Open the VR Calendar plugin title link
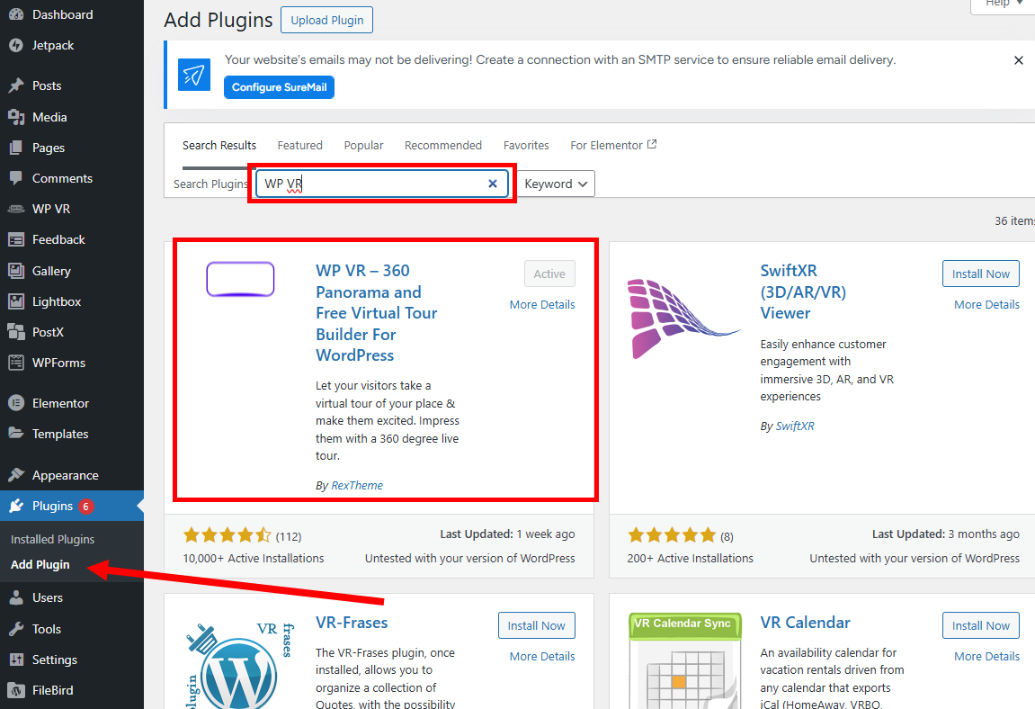 (x=805, y=623)
